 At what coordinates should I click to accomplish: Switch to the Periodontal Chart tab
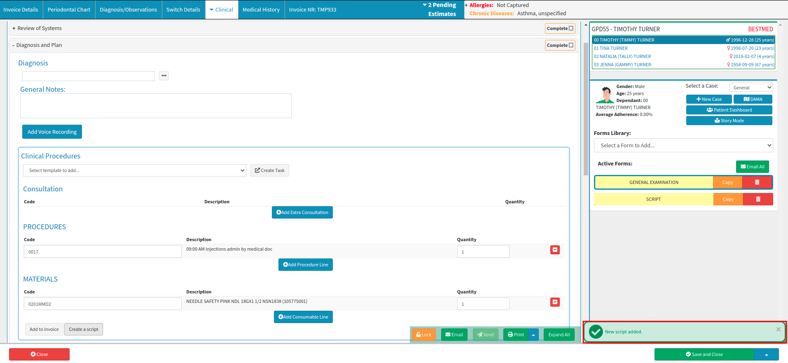(69, 9)
